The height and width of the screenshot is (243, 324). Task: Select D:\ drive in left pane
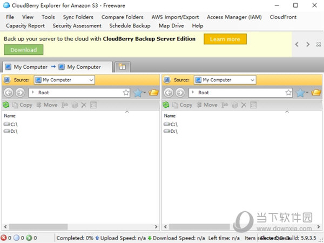[11, 131]
